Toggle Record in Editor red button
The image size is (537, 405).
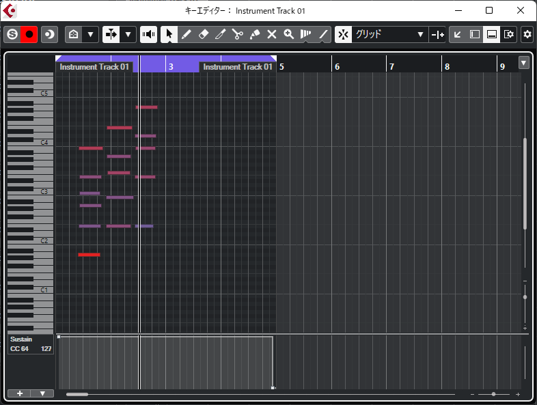29,34
